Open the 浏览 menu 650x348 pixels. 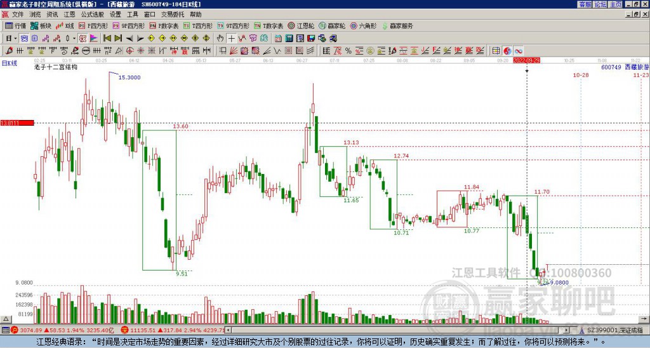click(x=36, y=15)
